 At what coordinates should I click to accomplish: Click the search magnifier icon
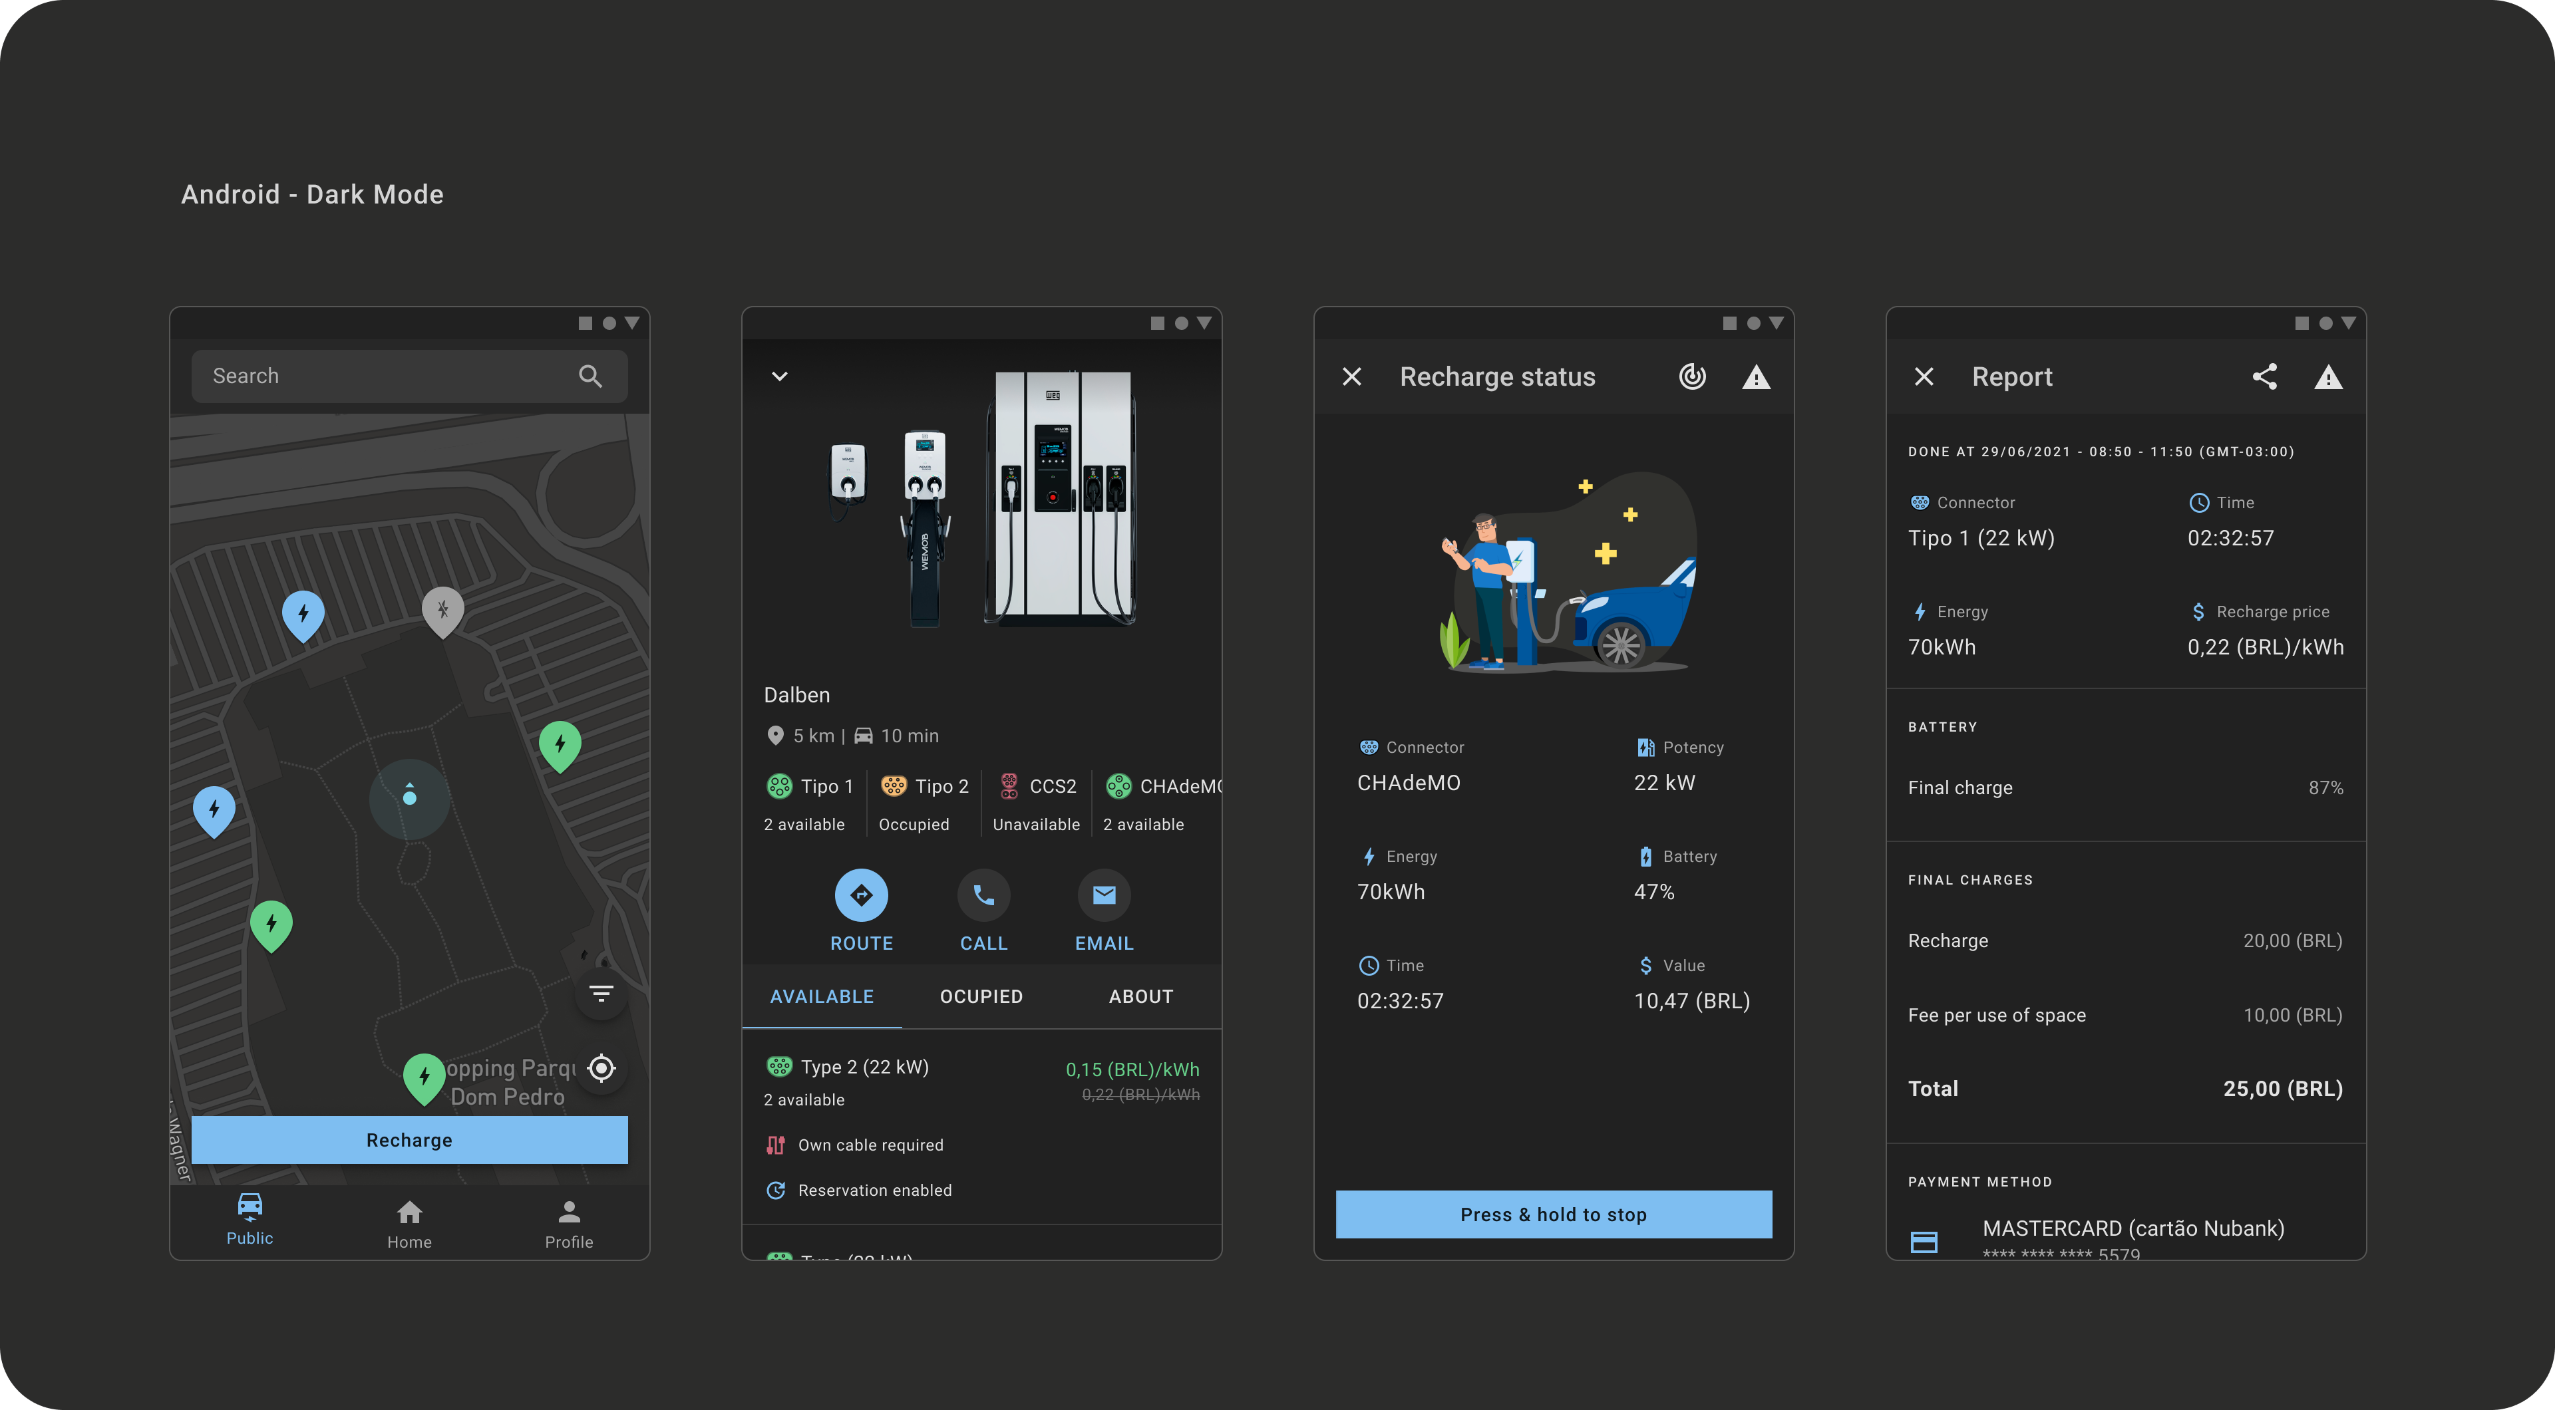[x=590, y=376]
